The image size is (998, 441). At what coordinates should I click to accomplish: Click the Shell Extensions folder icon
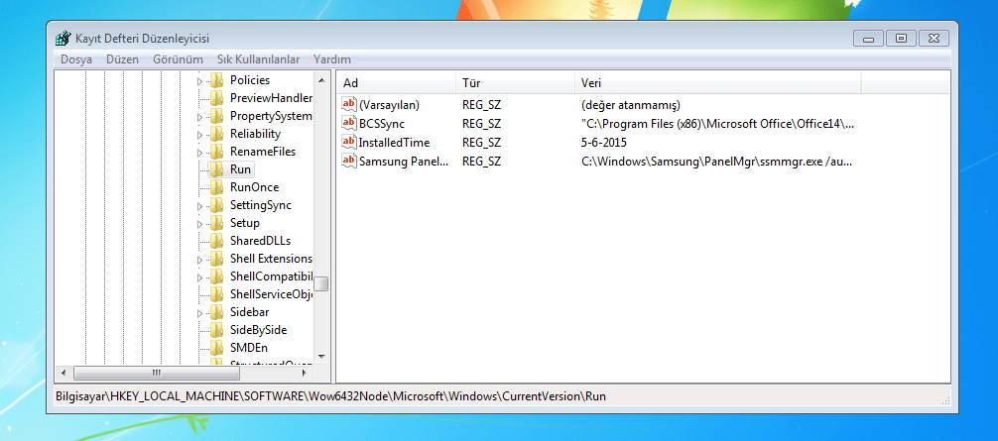pyautogui.click(x=217, y=259)
